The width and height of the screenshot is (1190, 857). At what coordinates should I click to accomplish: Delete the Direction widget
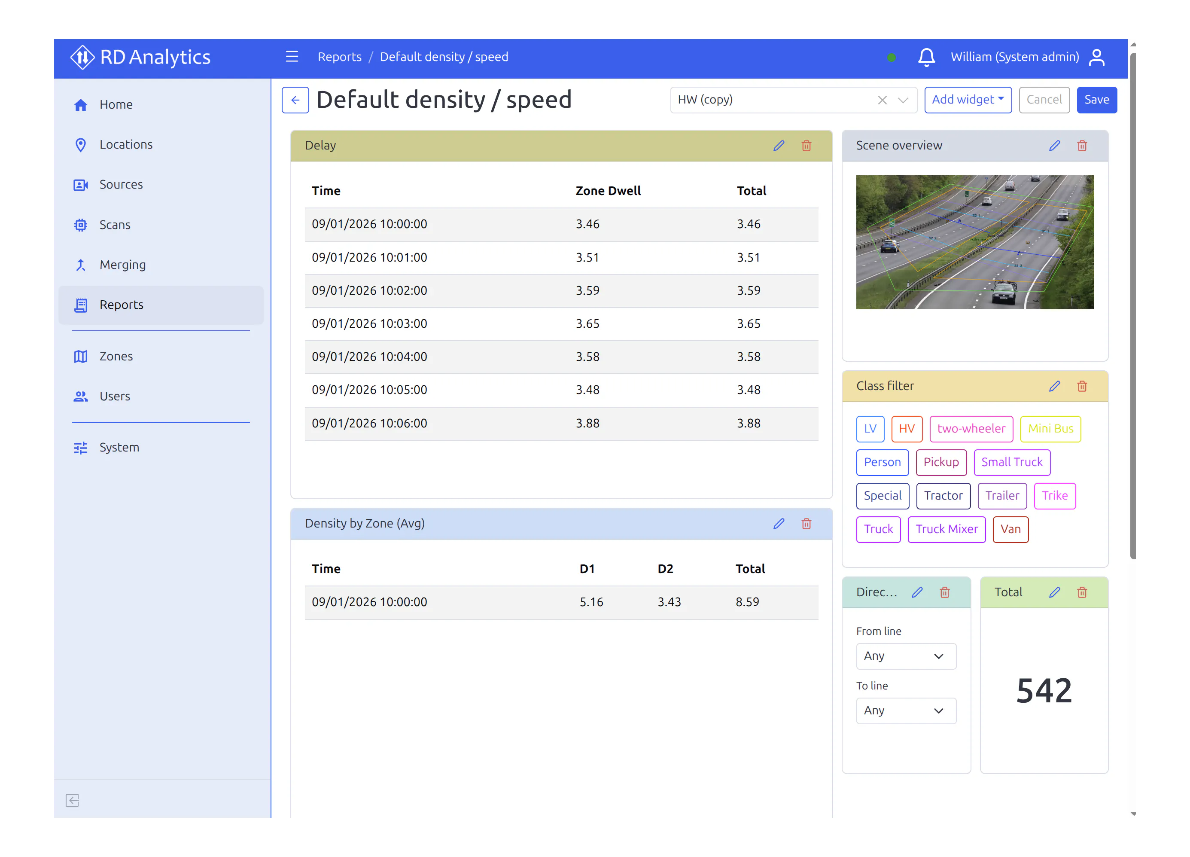coord(944,592)
